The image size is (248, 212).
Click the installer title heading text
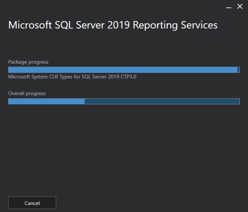(x=113, y=25)
